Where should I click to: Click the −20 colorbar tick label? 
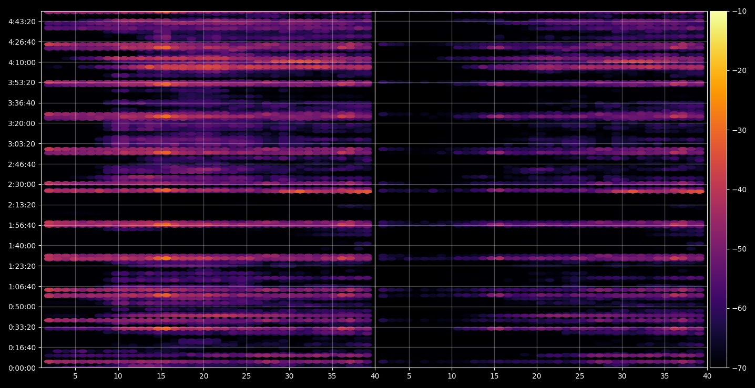pyautogui.click(x=739, y=71)
